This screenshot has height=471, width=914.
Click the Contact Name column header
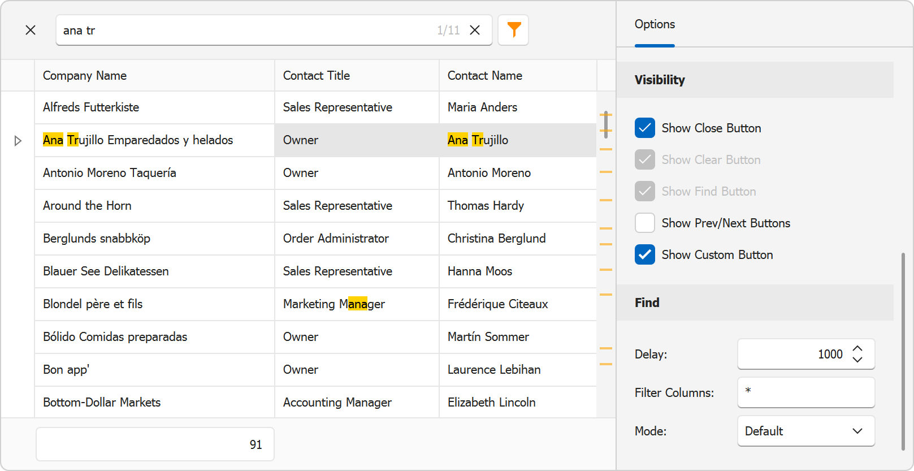pyautogui.click(x=485, y=76)
